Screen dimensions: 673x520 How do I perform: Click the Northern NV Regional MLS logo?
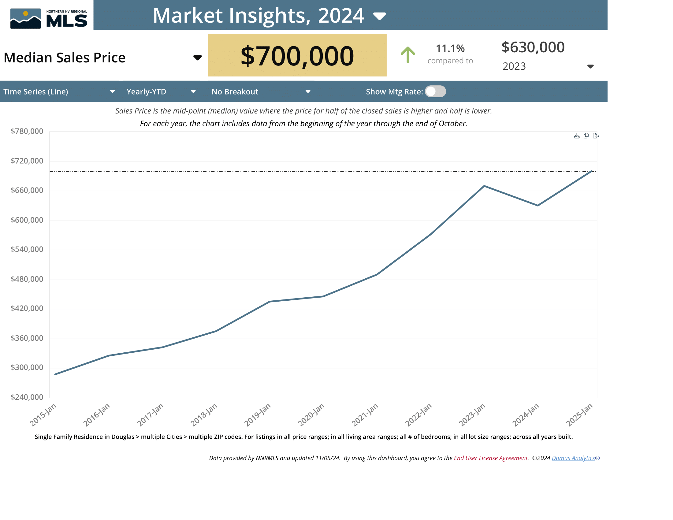pos(49,18)
